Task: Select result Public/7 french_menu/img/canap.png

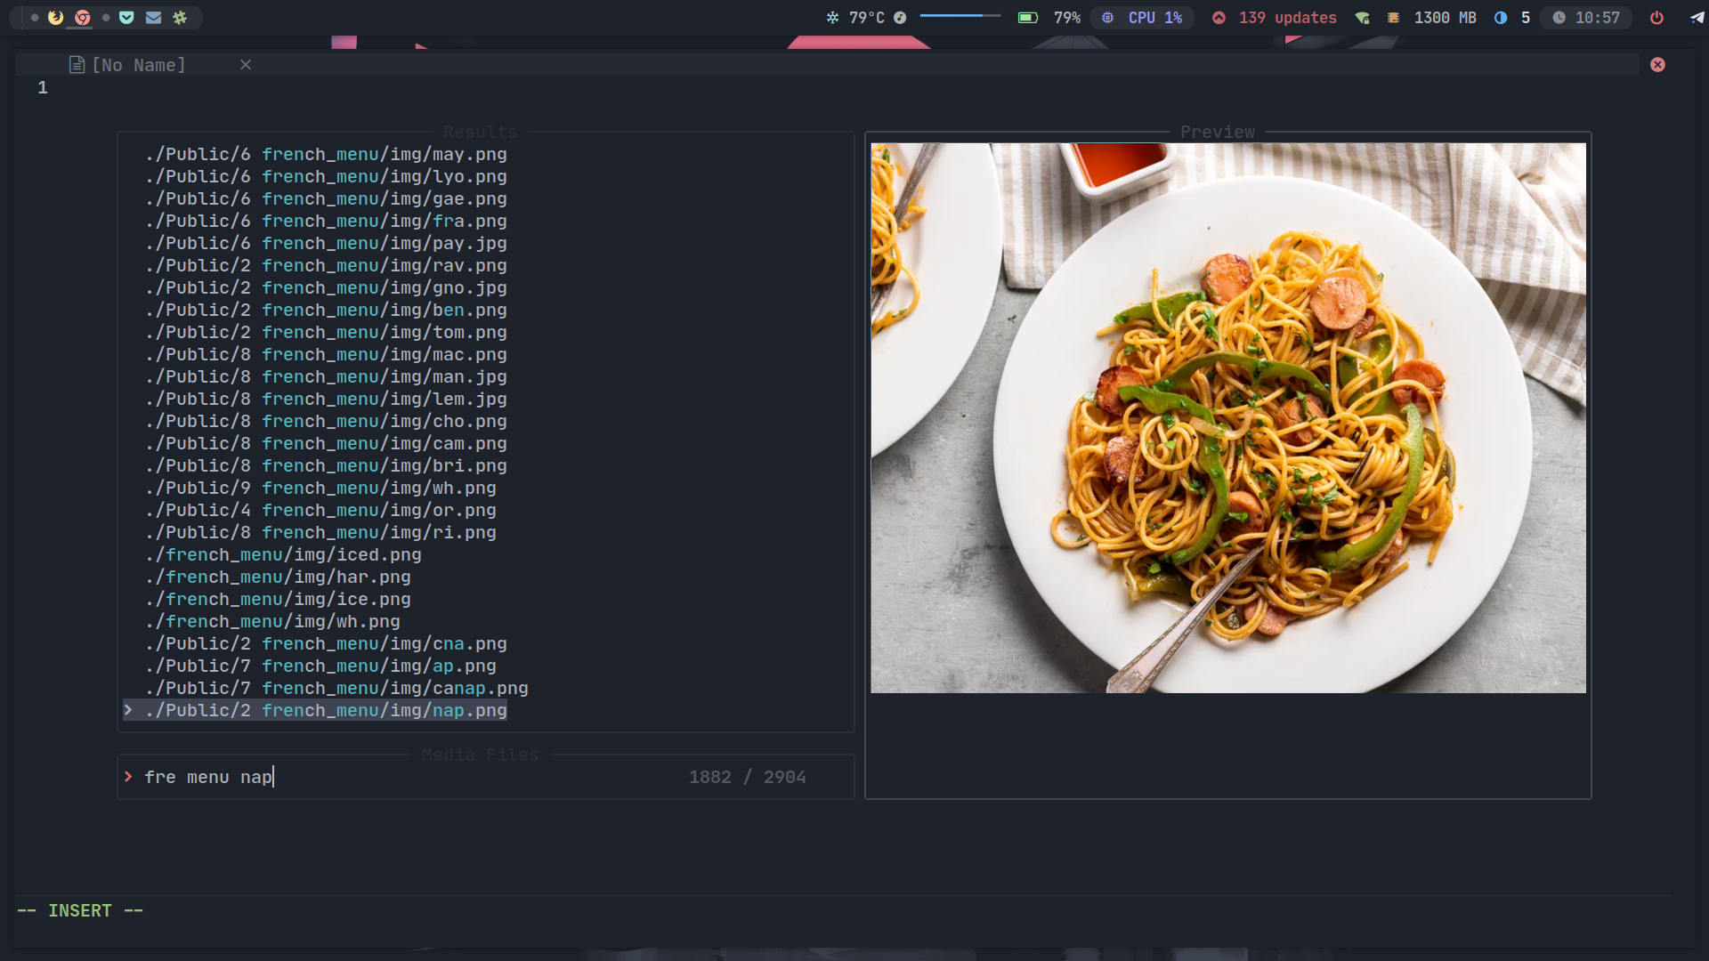Action: [336, 688]
